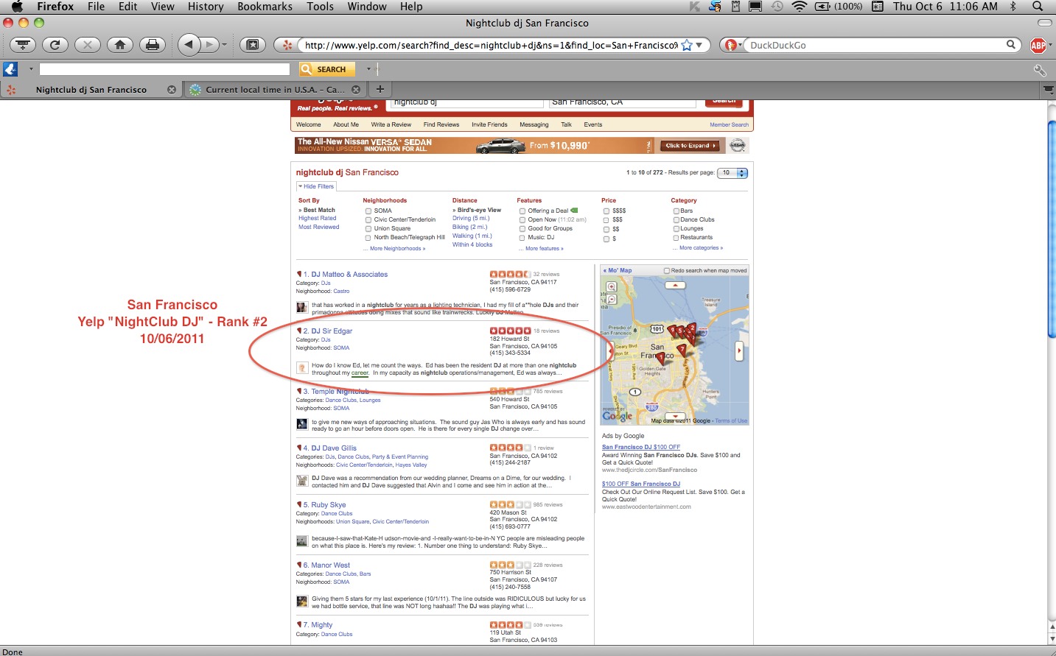This screenshot has width=1056, height=656.
Task: Enable the Offering a Deal filter
Action: click(x=522, y=211)
